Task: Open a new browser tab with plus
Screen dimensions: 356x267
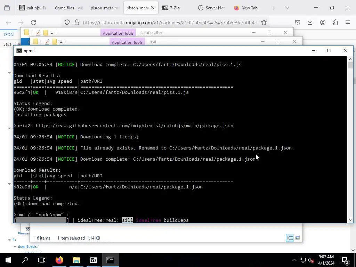Action: tap(273, 8)
